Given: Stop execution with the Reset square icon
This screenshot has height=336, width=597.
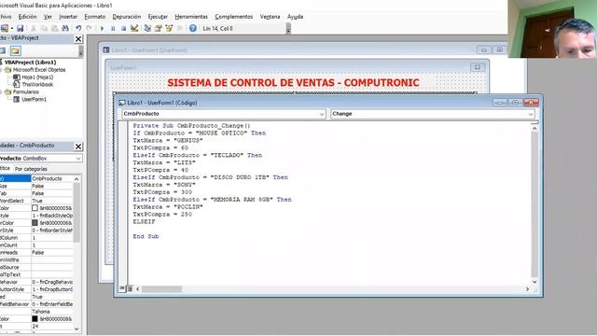Looking at the screenshot, I should 123,28.
